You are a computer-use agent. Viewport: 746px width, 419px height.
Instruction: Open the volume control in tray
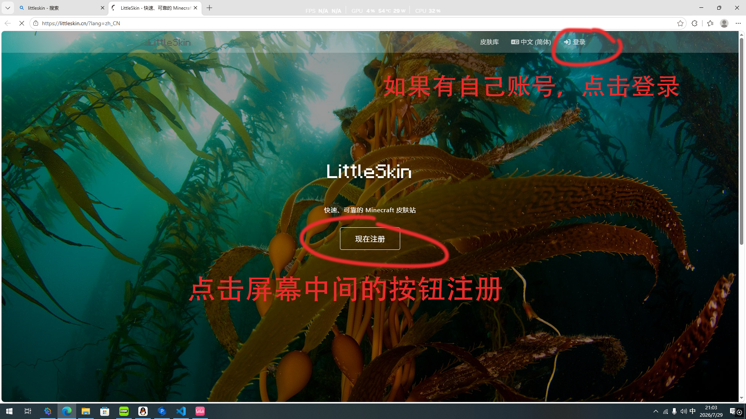[683, 411]
